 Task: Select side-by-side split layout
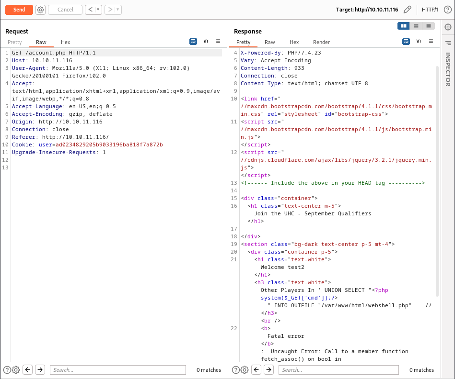click(404, 26)
